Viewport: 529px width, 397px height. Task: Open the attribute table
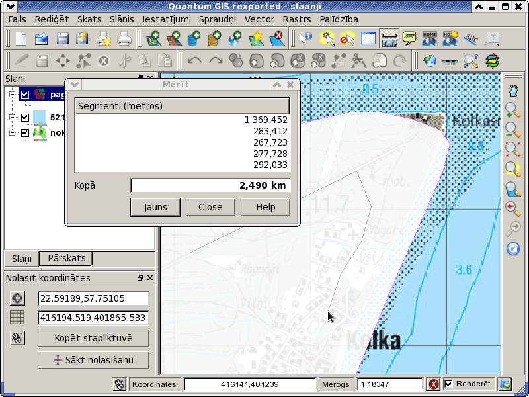368,38
